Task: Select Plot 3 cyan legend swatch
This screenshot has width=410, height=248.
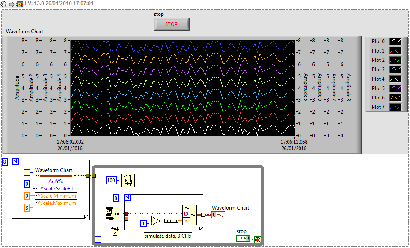Action: (395, 70)
